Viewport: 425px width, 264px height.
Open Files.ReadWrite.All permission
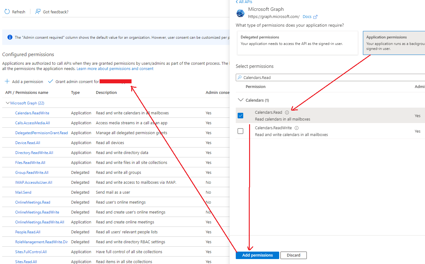(x=30, y=163)
